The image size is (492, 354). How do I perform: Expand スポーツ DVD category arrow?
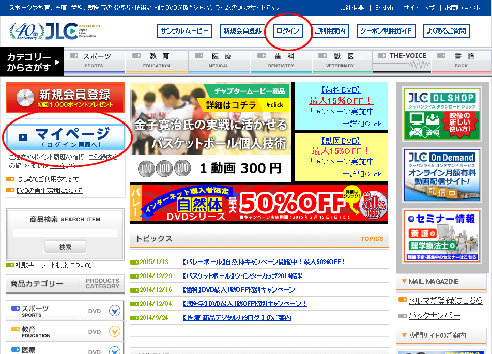(115, 311)
